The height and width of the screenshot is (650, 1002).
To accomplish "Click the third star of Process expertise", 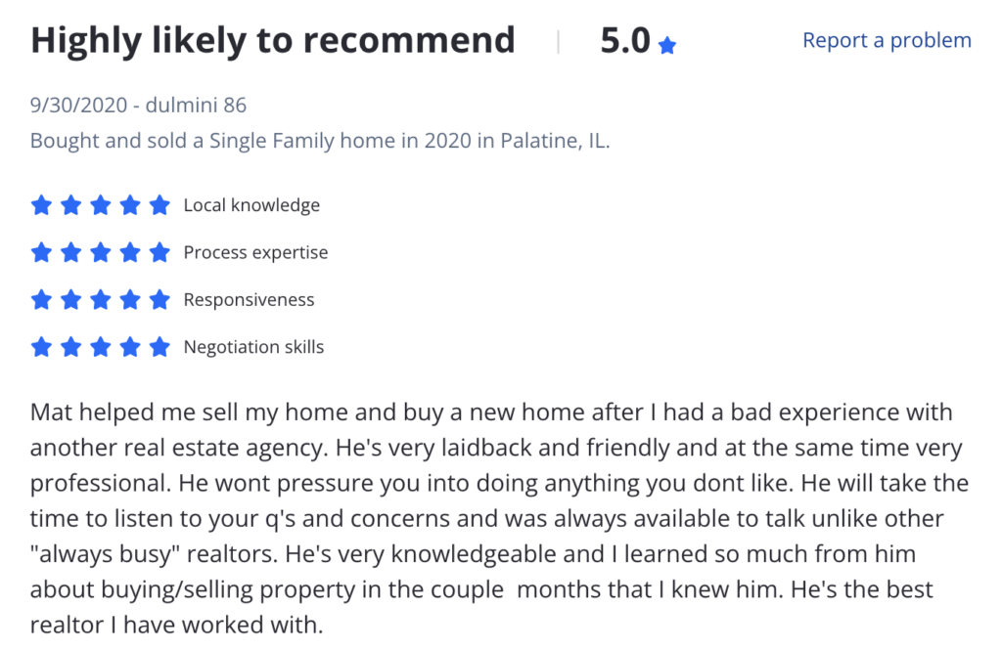I will pos(101,252).
